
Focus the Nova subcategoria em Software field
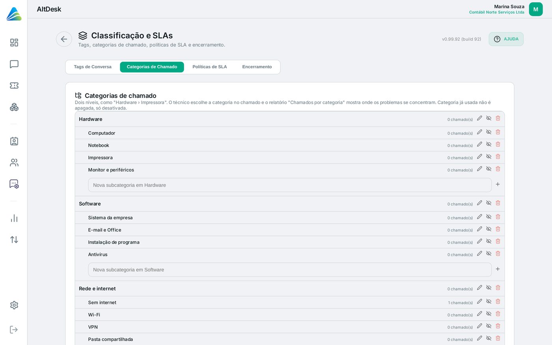(x=290, y=270)
